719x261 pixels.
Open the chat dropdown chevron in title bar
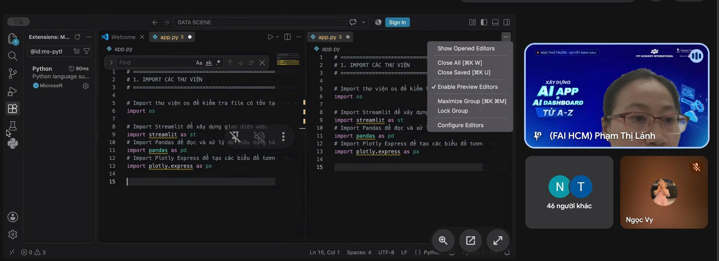tap(363, 22)
